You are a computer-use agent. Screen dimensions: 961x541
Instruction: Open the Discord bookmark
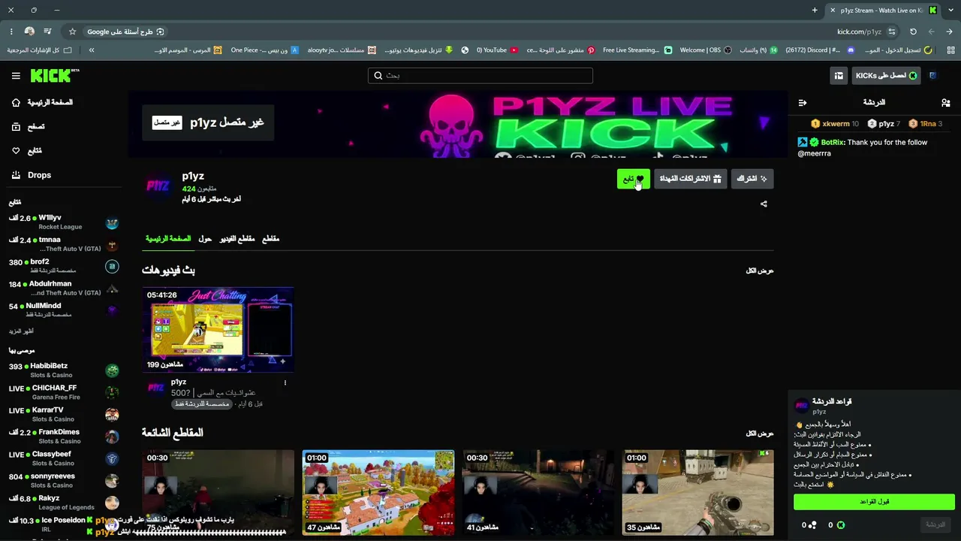click(x=820, y=50)
